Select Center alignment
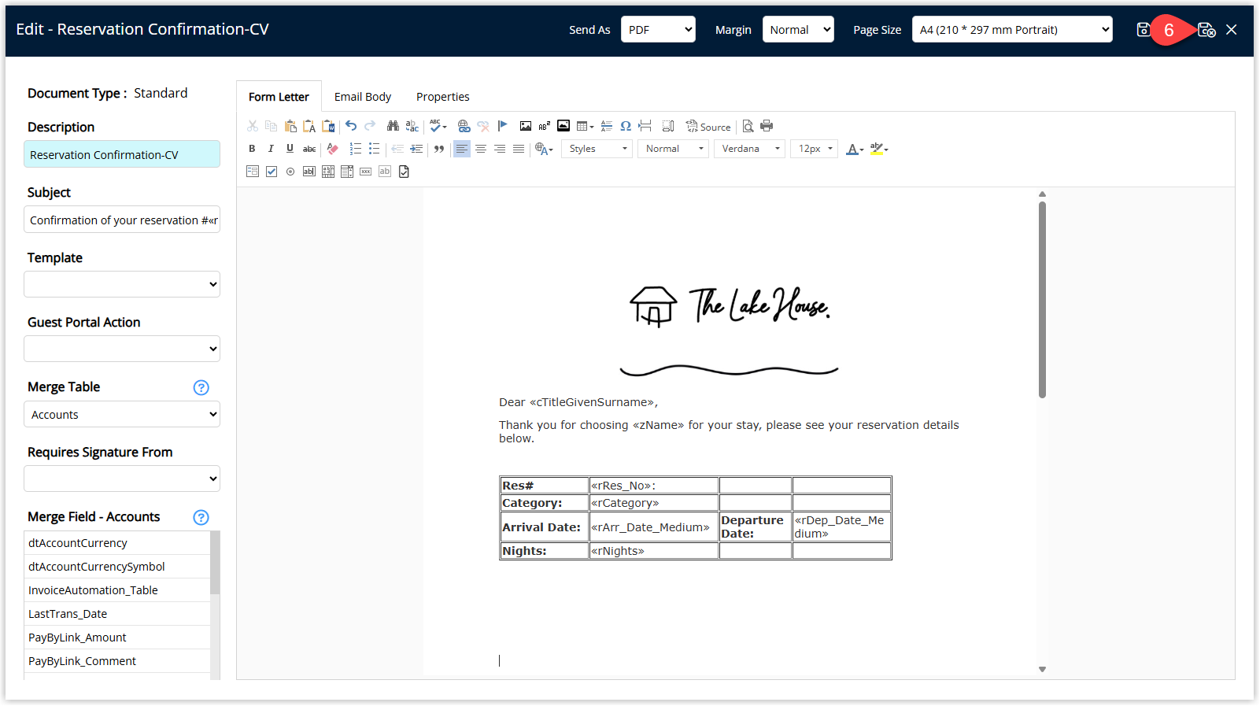Screen dimensions: 1260x706 (x=481, y=149)
